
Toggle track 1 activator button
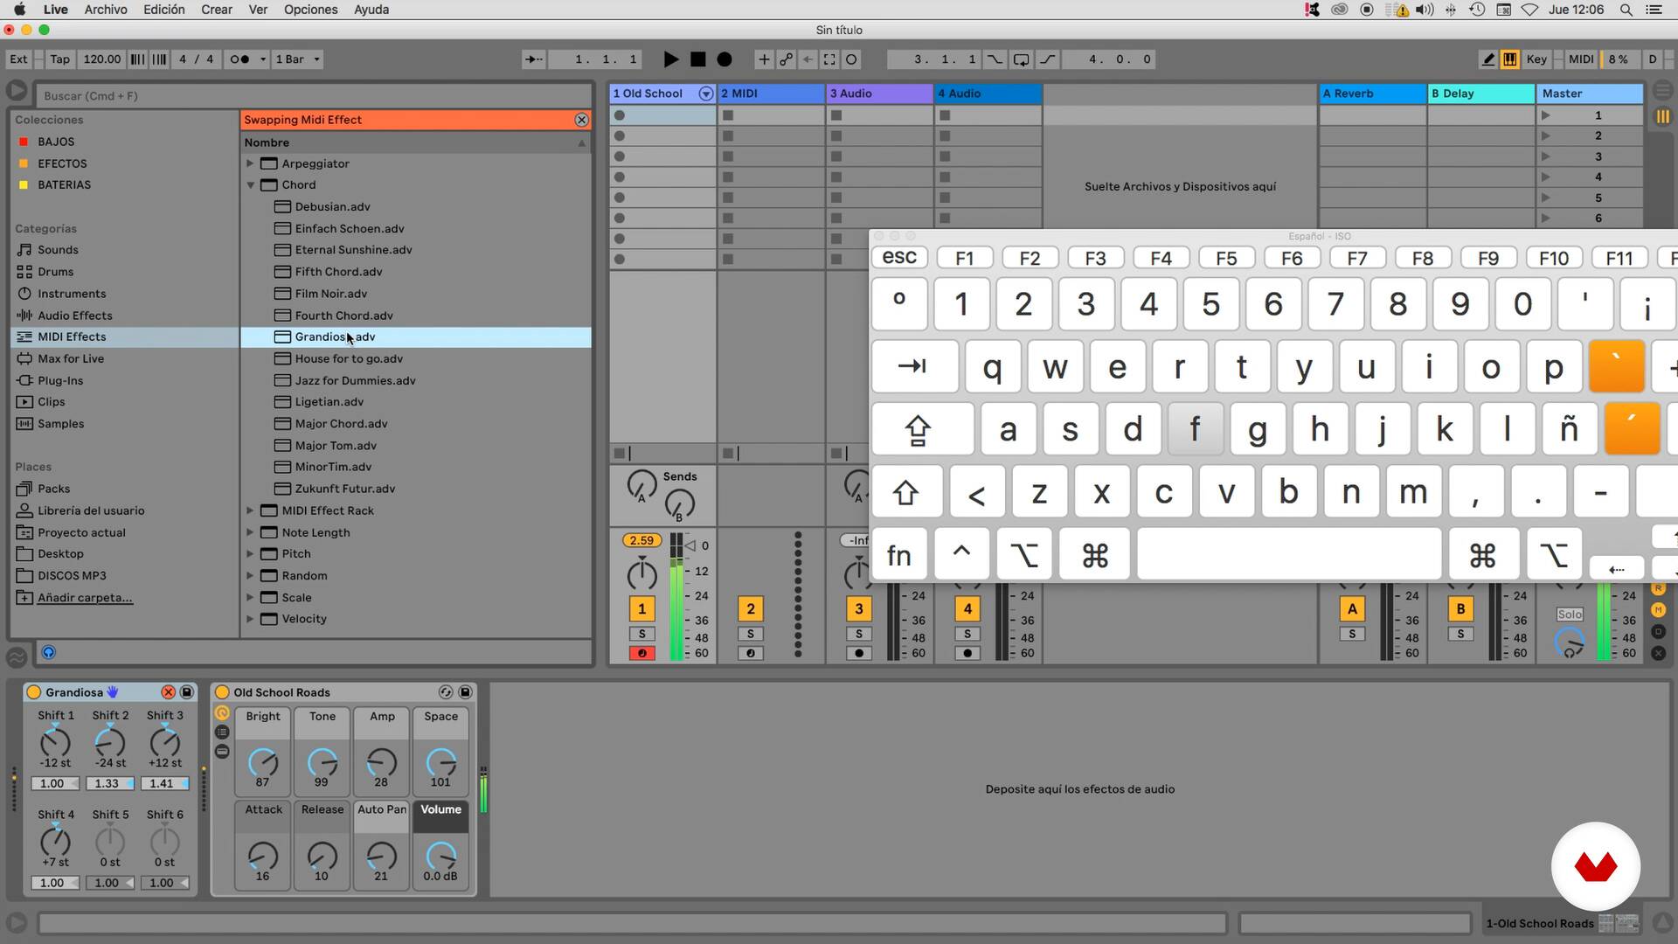(641, 608)
